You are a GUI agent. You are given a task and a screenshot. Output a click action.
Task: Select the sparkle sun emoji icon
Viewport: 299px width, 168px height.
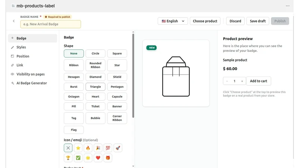click(88, 158)
